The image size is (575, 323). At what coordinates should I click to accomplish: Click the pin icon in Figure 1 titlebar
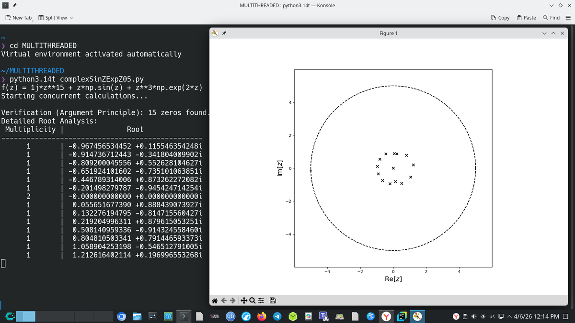(224, 33)
